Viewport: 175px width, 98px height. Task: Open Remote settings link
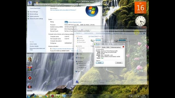[x=34, y=14]
